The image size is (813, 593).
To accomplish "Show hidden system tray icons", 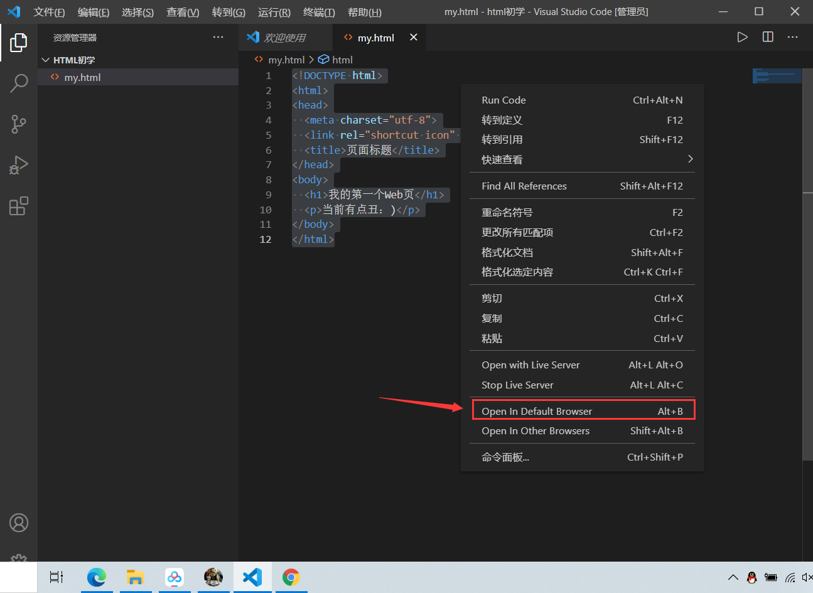I will (x=733, y=577).
